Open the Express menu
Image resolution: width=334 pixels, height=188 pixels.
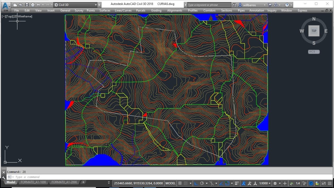[x=302, y=10]
